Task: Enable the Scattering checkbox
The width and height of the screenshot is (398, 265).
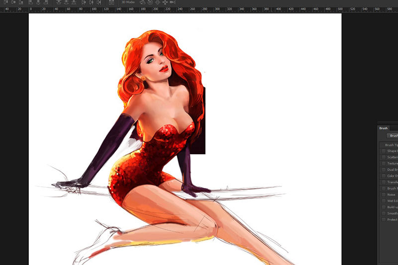Action: coord(384,157)
